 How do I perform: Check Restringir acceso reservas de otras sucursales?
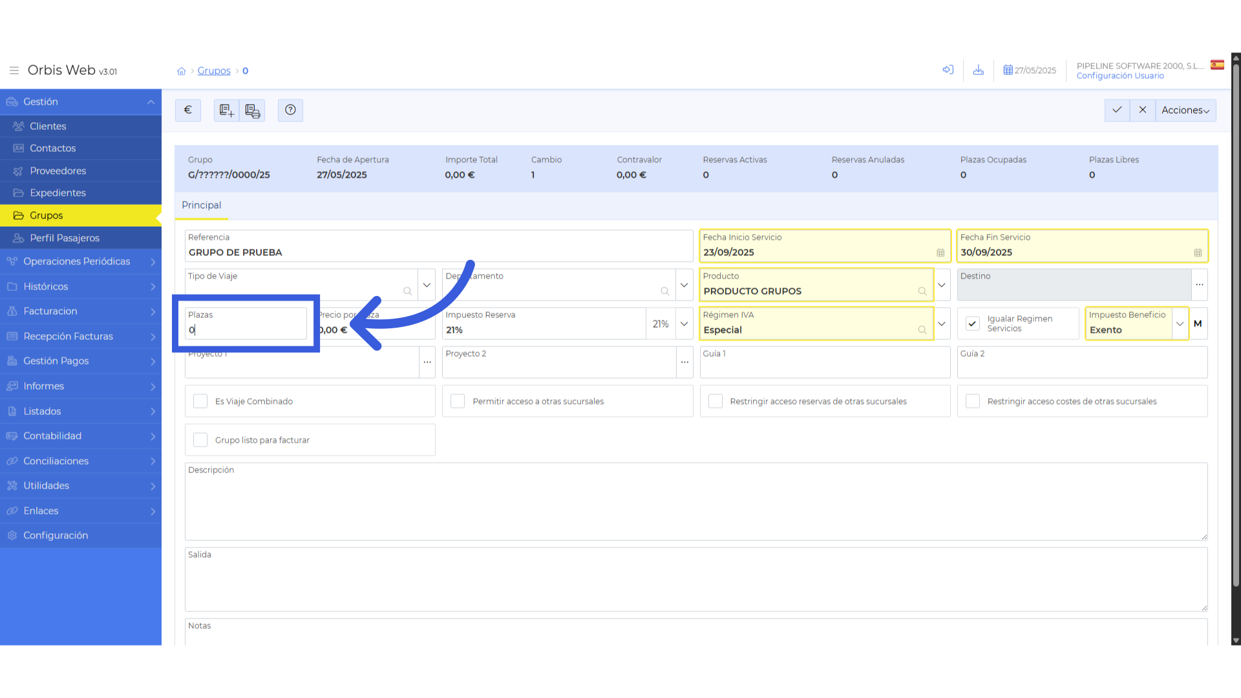click(x=716, y=401)
